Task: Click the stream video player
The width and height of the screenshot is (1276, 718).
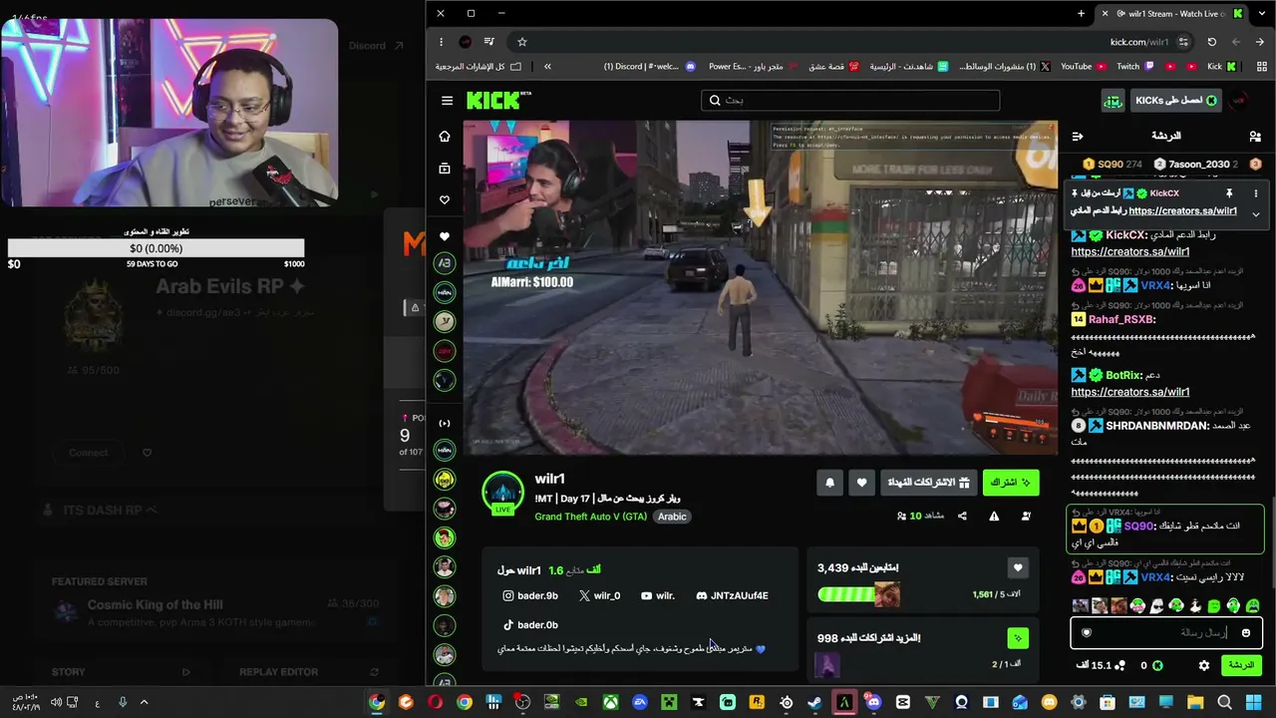Action: [x=761, y=288]
